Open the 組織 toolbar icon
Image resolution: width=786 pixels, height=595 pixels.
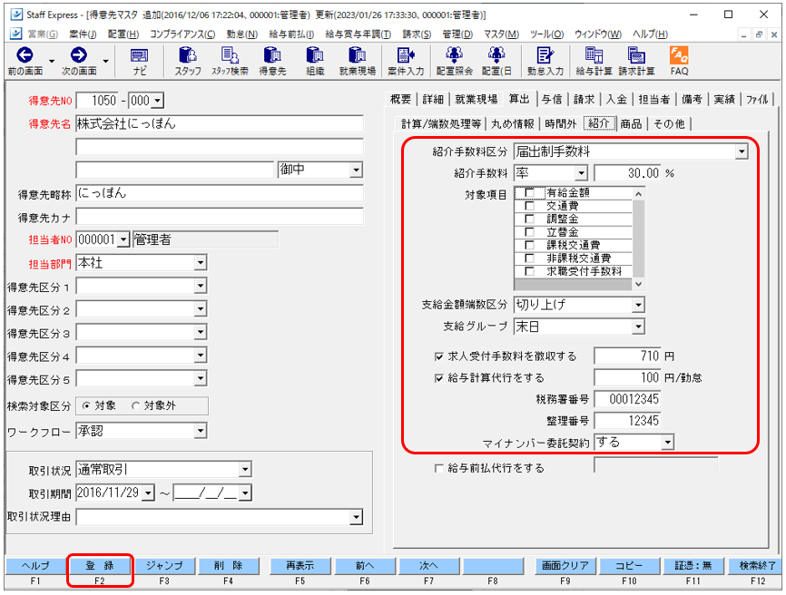315,55
